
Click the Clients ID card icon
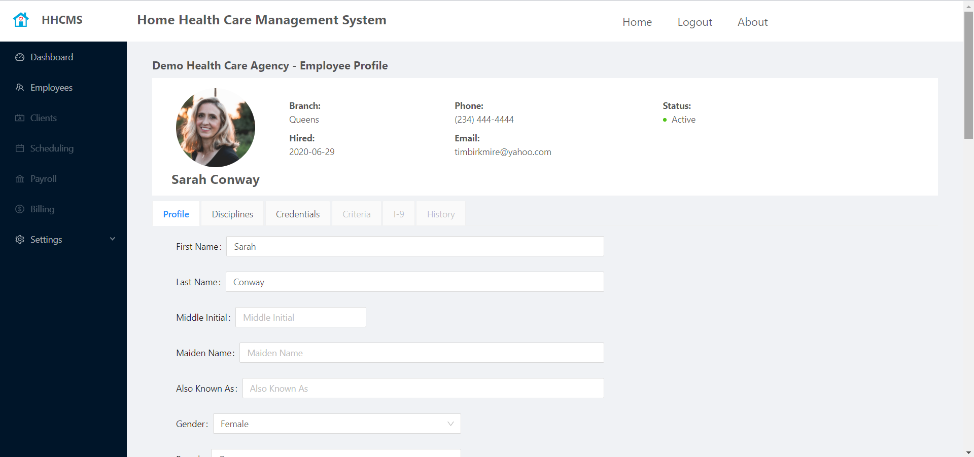tap(20, 118)
